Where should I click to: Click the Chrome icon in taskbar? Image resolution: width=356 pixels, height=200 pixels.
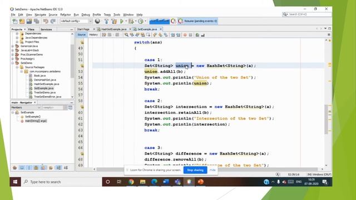(x=131, y=182)
